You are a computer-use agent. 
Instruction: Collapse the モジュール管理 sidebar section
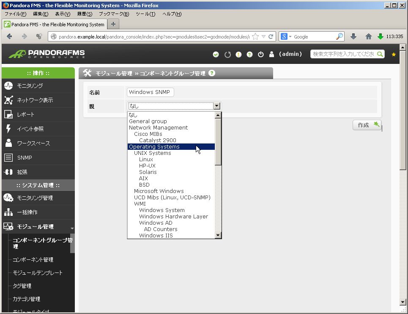pos(38,226)
